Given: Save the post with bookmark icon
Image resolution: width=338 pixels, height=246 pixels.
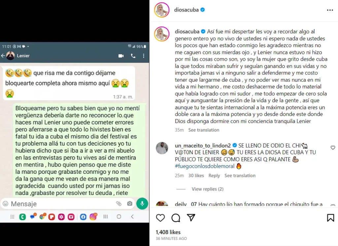Looking at the screenshot, I should coord(330,218).
